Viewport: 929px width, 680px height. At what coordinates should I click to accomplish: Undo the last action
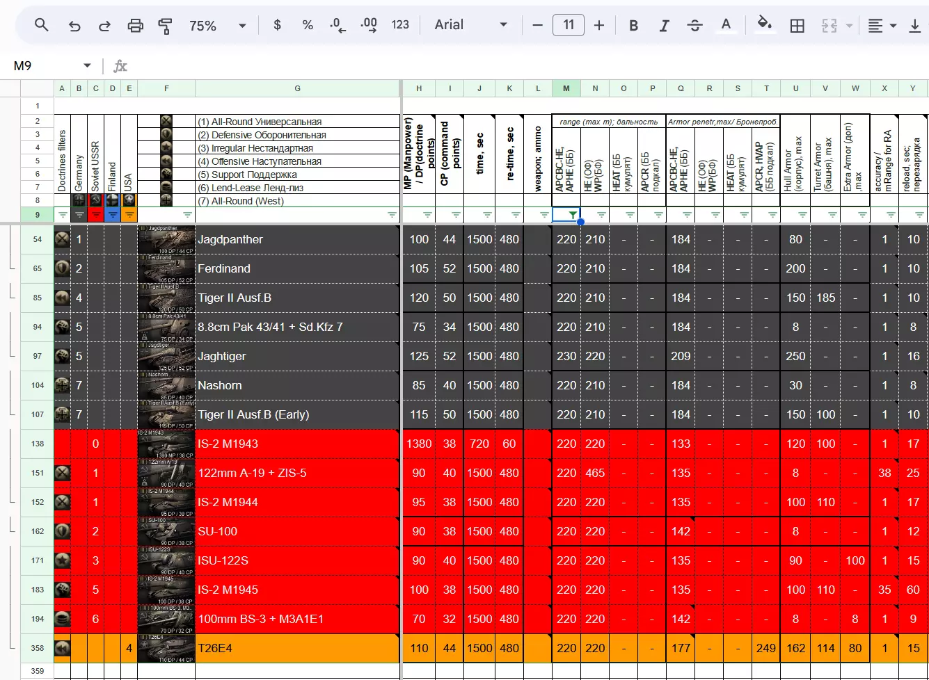pos(74,26)
